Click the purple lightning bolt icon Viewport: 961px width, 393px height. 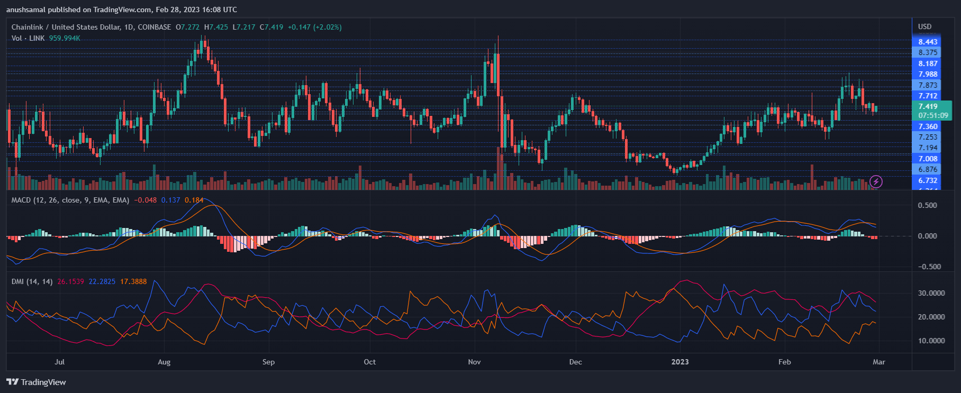pyautogui.click(x=876, y=182)
